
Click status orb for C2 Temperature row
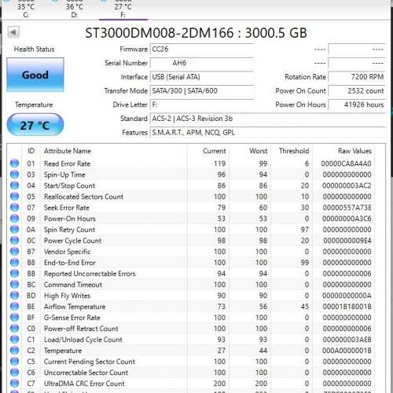tap(15, 351)
